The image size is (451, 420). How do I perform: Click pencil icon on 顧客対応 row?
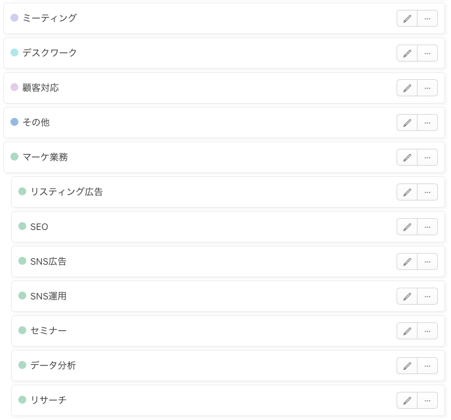point(407,88)
